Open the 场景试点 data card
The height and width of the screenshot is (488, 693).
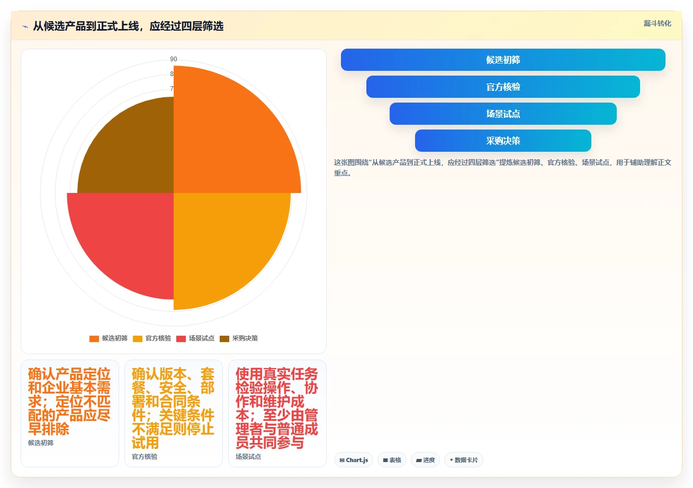pos(277,413)
